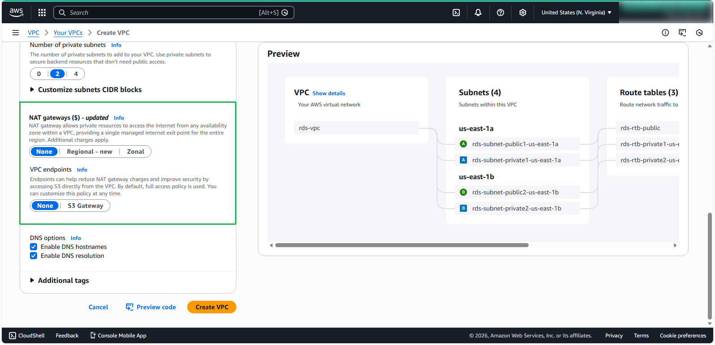
Task: Click the public subnet B icon for us-east-1b
Action: point(463,192)
